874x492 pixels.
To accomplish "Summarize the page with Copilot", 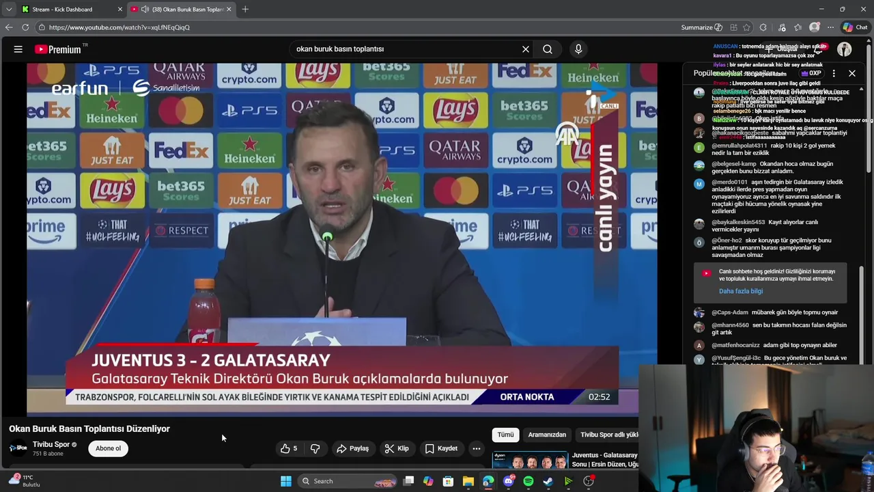I will 702,27.
